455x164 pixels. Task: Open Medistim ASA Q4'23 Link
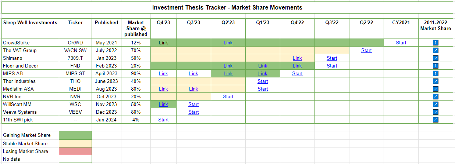tap(163, 89)
